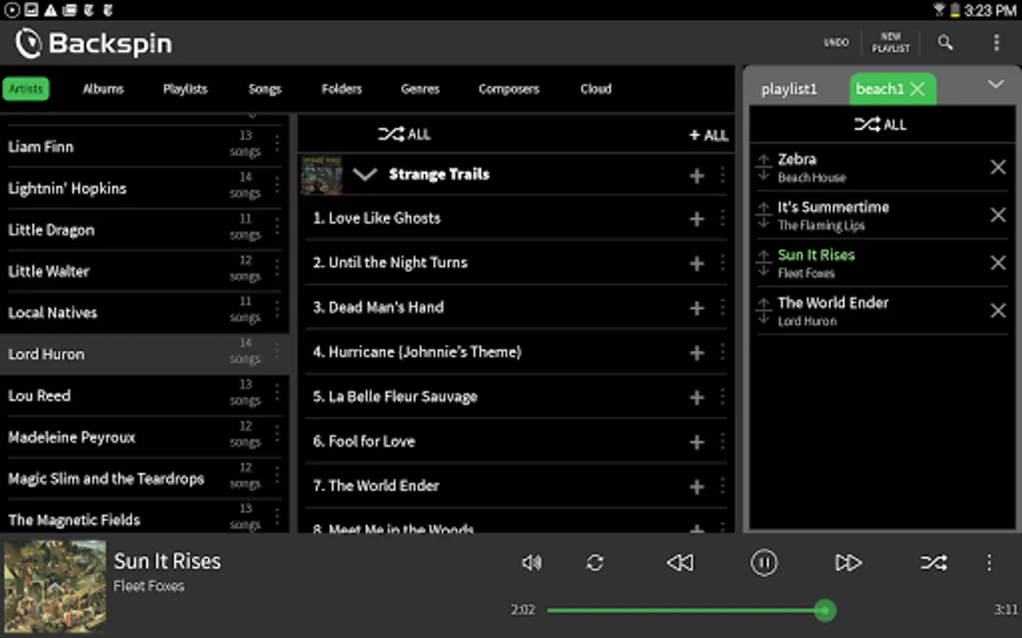Open the now-playing album art thumbnail

pos(55,586)
